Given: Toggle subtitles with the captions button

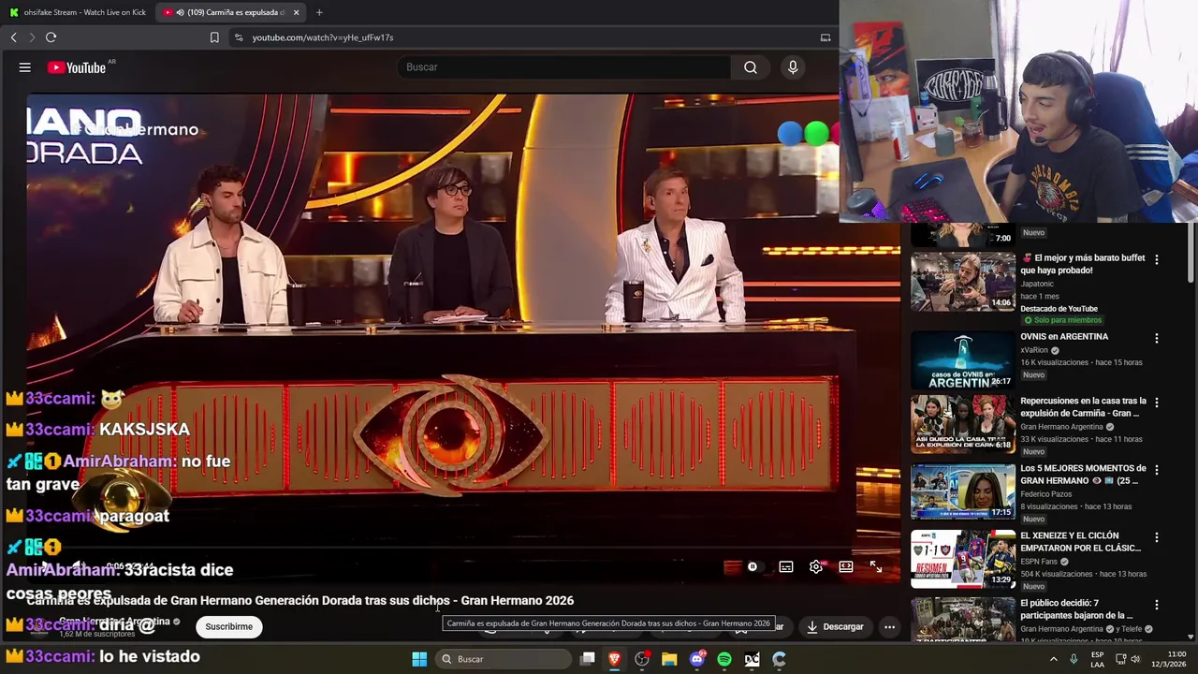Looking at the screenshot, I should click(x=786, y=566).
